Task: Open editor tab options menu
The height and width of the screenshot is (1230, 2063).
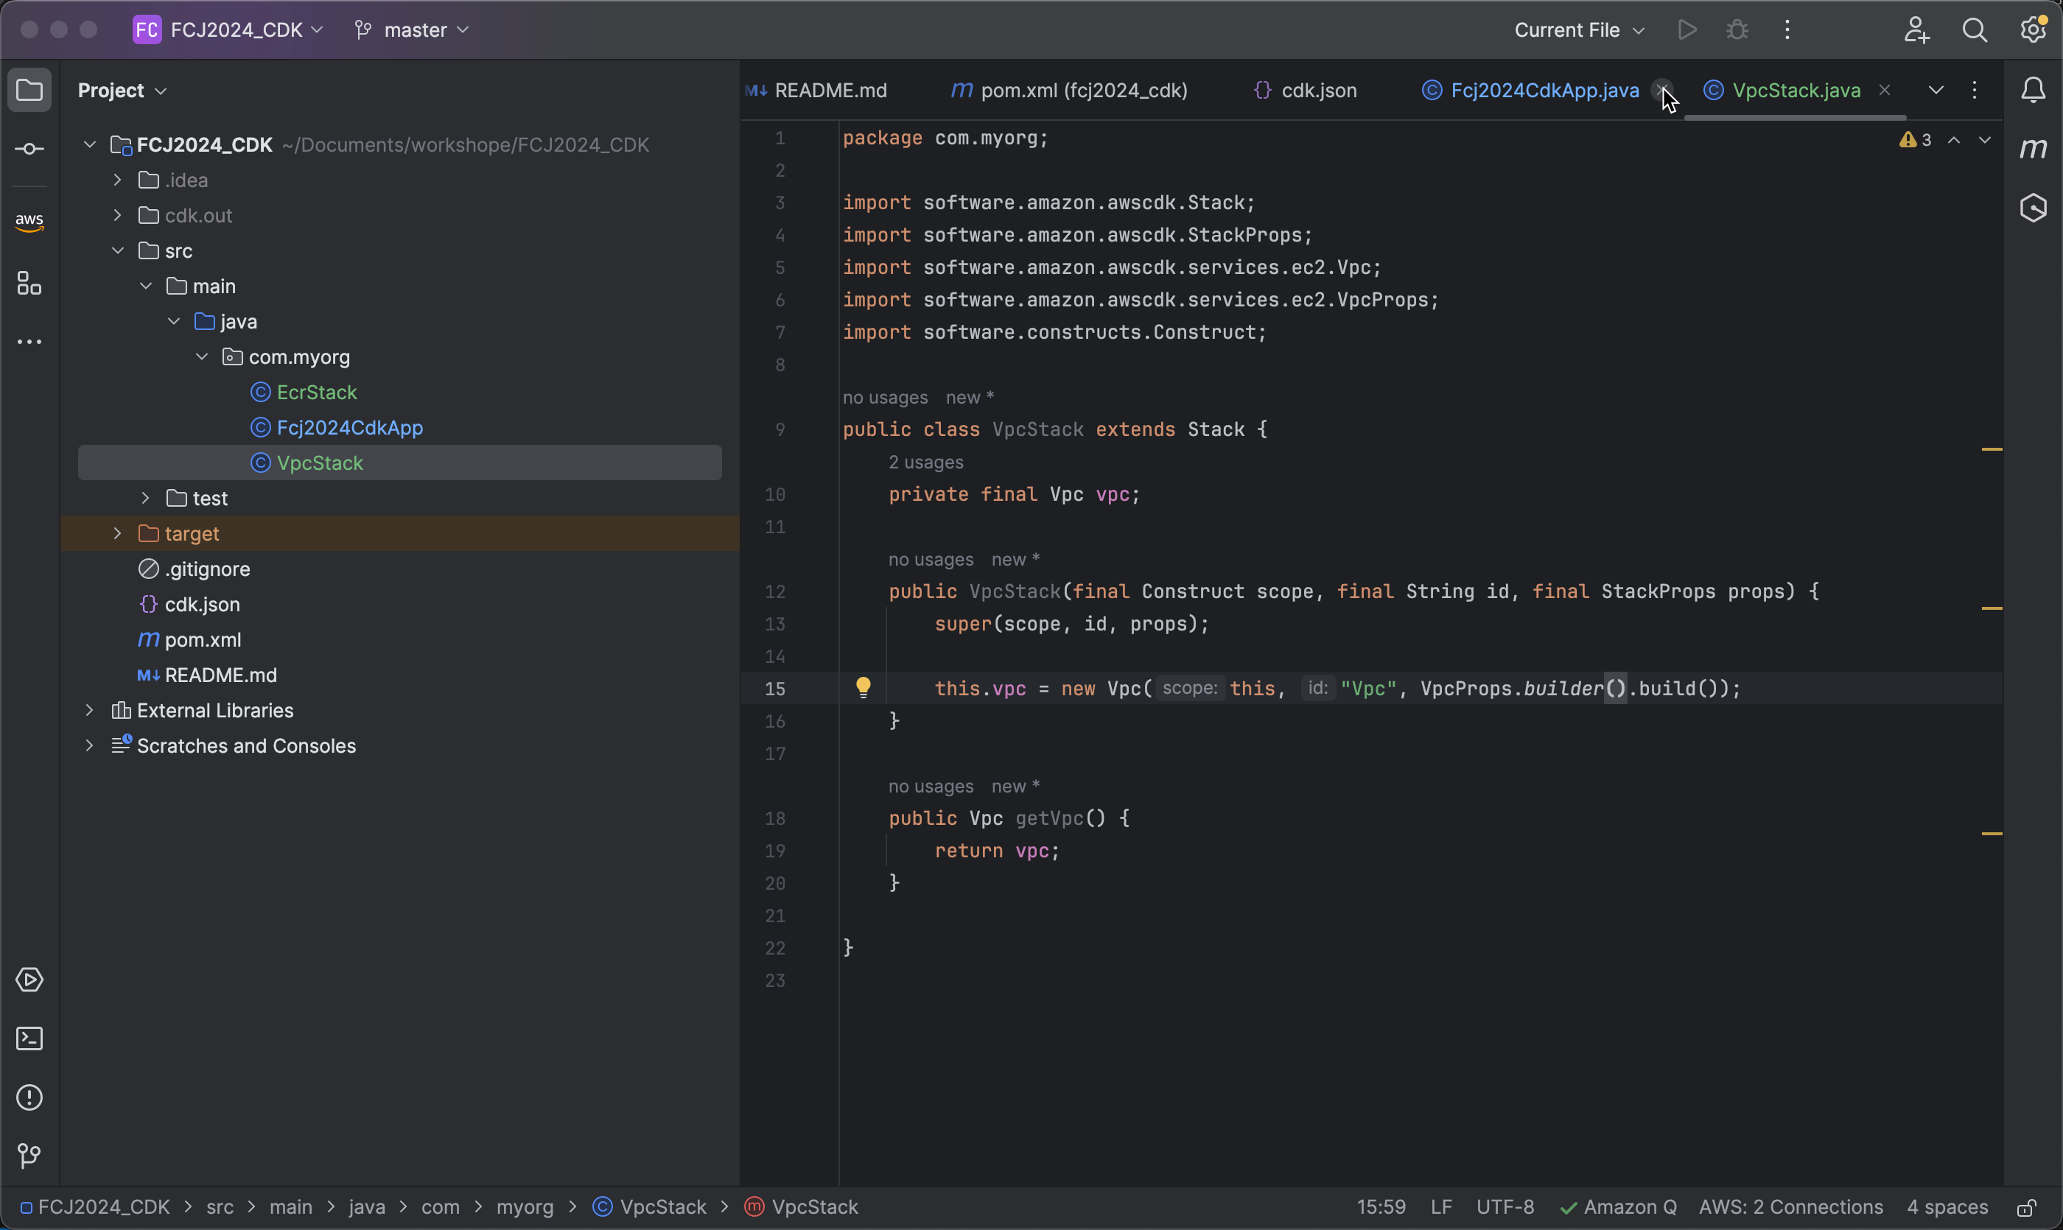Action: coord(1975,90)
